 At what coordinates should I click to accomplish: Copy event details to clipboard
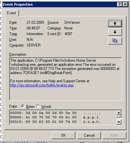tap(115, 41)
